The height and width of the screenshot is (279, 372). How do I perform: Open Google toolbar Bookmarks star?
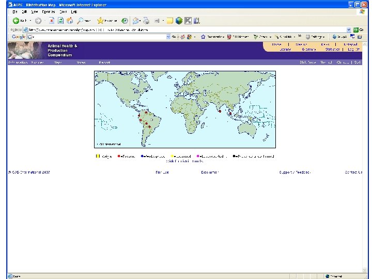(203, 37)
